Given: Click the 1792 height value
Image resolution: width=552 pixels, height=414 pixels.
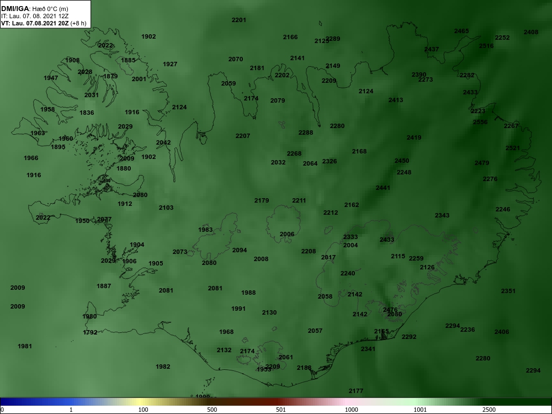Looking at the screenshot, I should (x=90, y=332).
